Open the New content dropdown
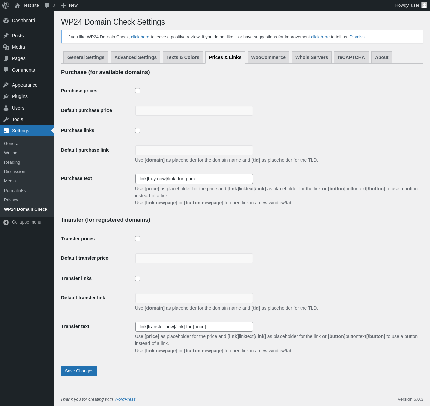 coord(70,5)
